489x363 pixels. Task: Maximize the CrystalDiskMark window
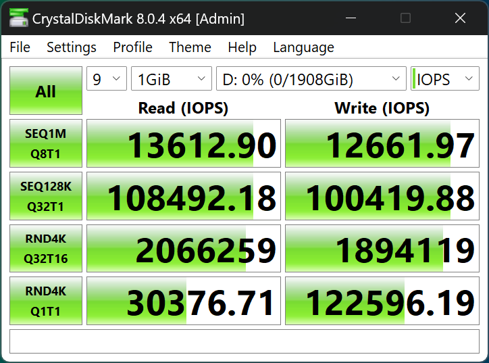(x=405, y=18)
